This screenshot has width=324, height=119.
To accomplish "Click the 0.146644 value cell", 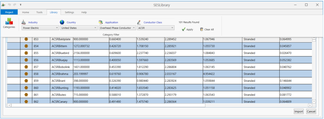I will click(x=296, y=81).
